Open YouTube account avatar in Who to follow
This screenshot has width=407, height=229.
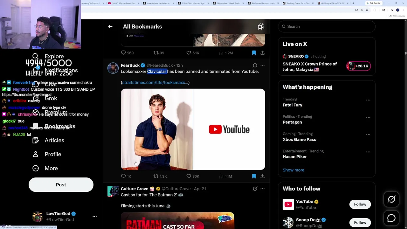[288, 204]
